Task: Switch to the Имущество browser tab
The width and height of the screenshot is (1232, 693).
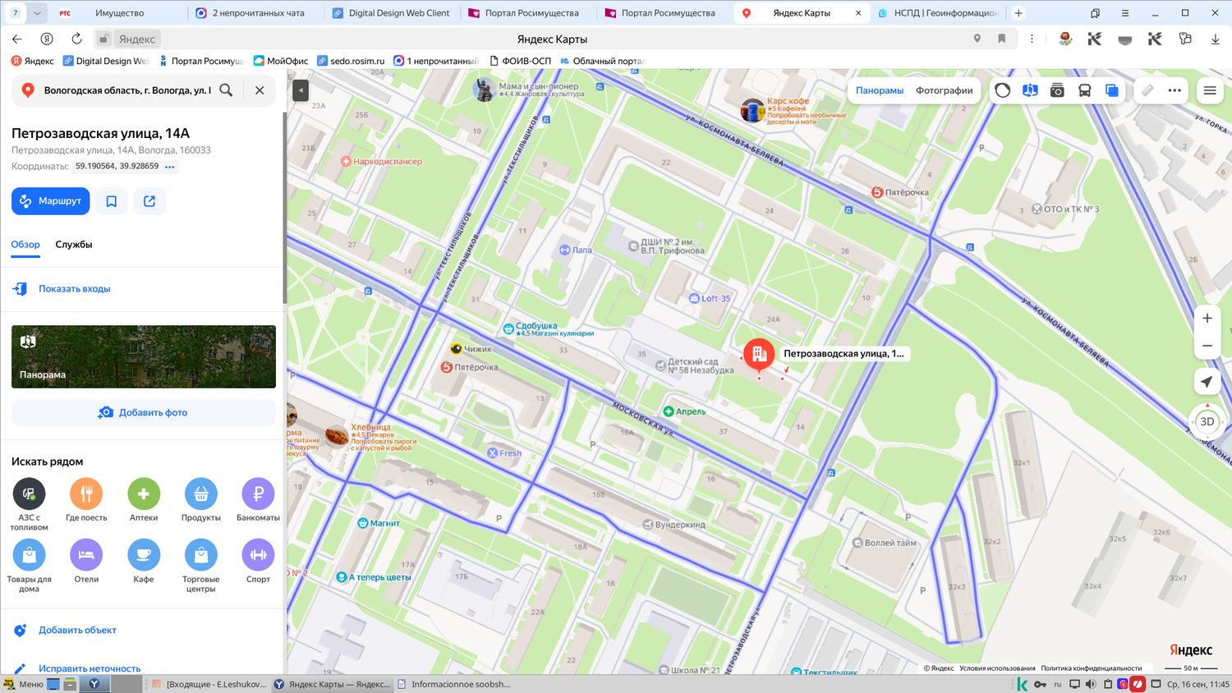Action: [x=119, y=13]
